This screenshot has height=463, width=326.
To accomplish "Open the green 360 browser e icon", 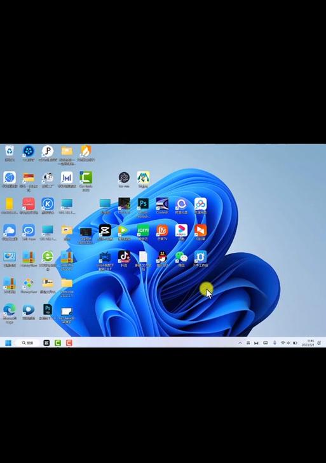I will coord(48,257).
